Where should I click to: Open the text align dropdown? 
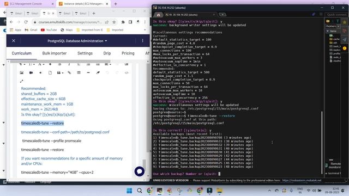pyautogui.click(x=107, y=64)
